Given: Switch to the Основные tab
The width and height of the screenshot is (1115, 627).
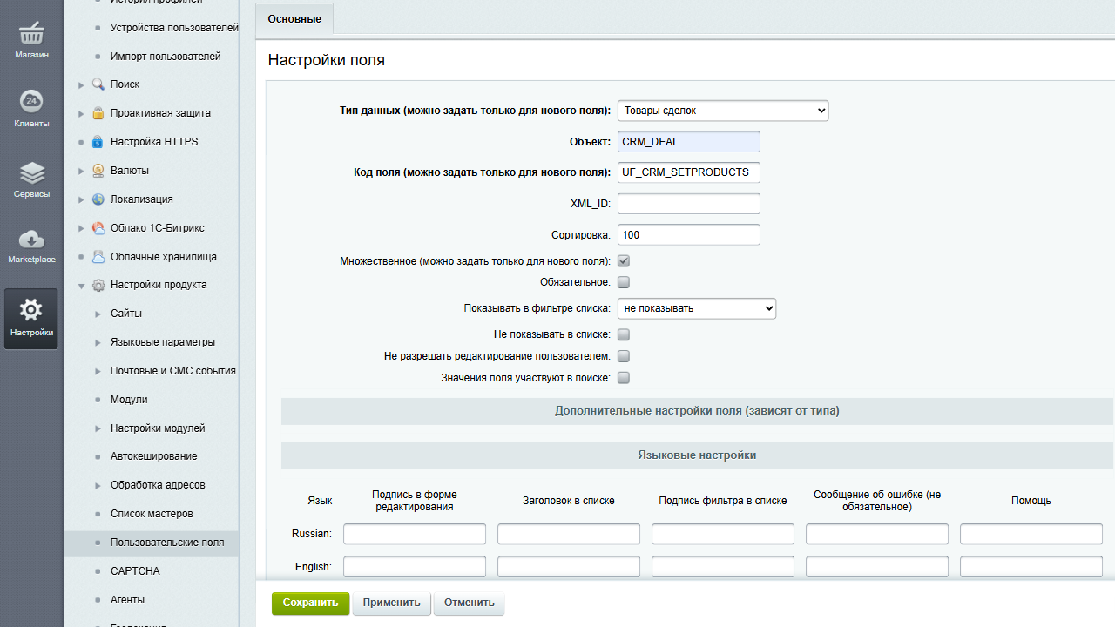Looking at the screenshot, I should pyautogui.click(x=294, y=18).
